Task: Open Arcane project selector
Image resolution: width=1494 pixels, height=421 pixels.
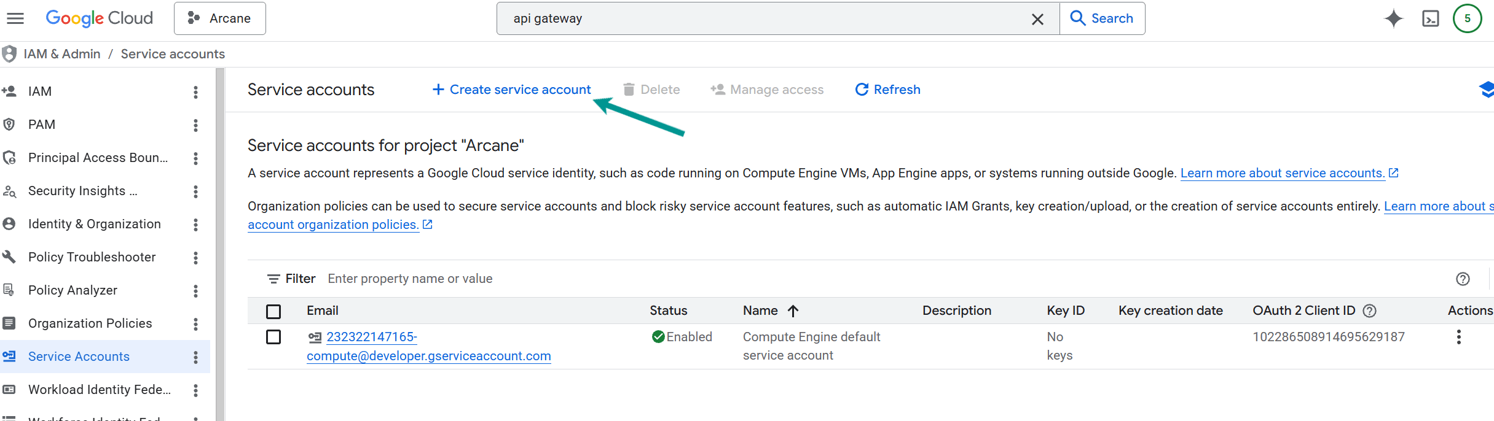Action: [220, 18]
